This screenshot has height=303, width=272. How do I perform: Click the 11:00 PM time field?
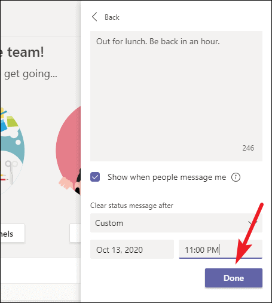(x=221, y=249)
